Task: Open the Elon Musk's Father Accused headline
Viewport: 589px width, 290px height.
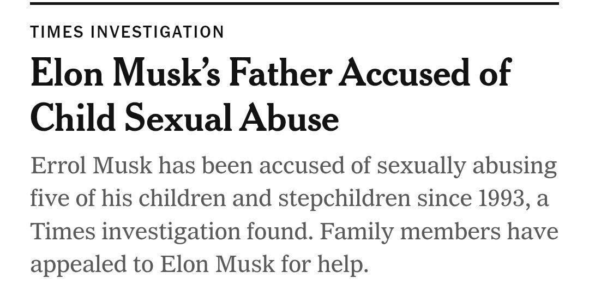Action: click(271, 95)
